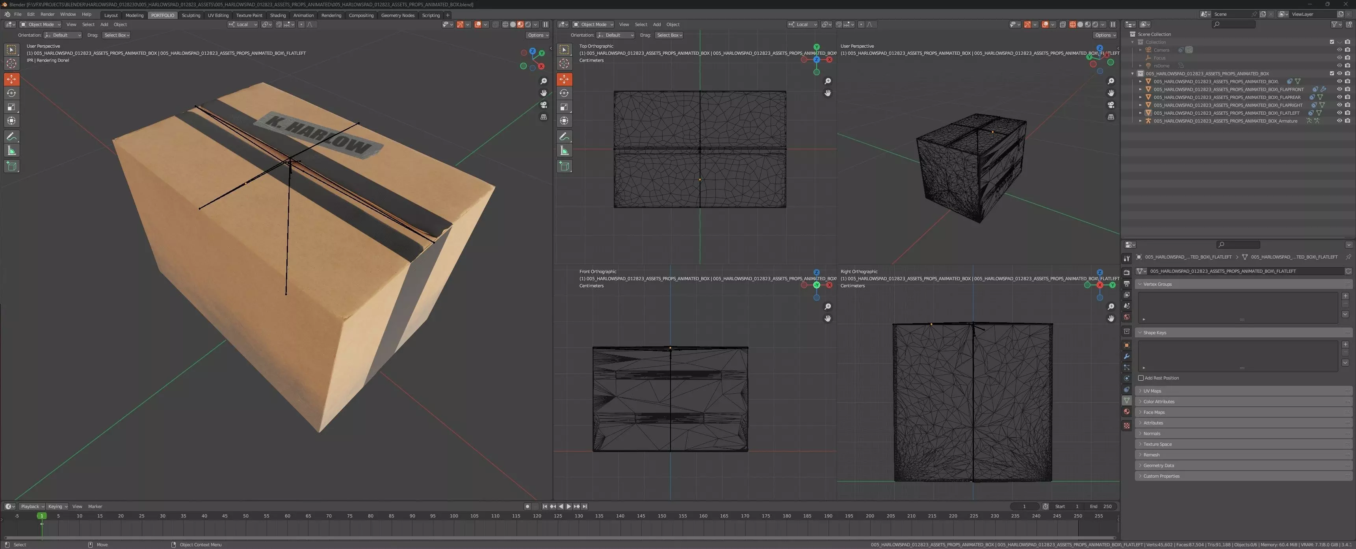
Task: Switch to the Shading workspace tab
Action: pos(277,15)
